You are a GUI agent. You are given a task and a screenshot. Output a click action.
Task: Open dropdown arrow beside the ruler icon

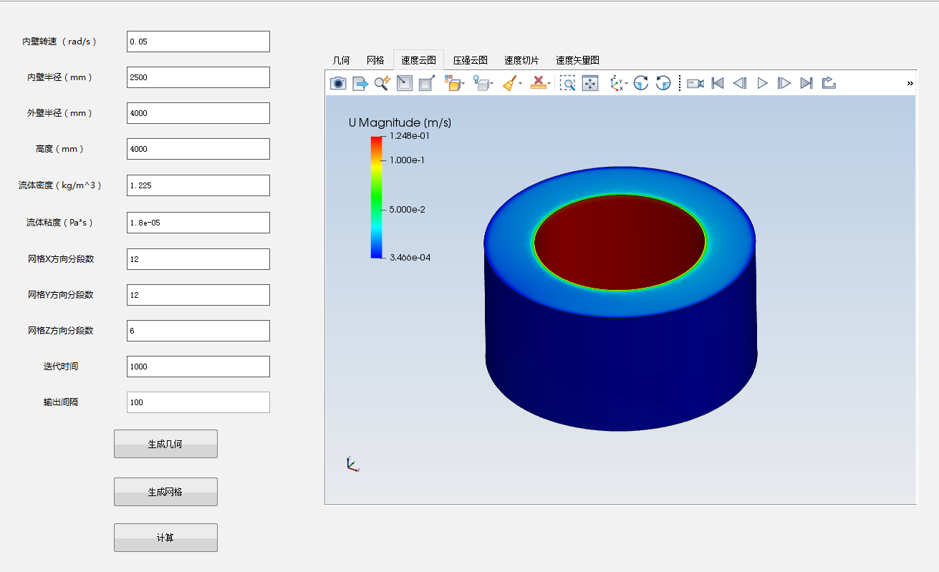(549, 84)
